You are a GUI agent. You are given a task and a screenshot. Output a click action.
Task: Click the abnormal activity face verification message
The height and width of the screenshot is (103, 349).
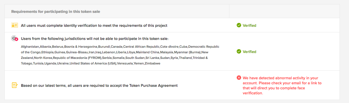pos(282,86)
